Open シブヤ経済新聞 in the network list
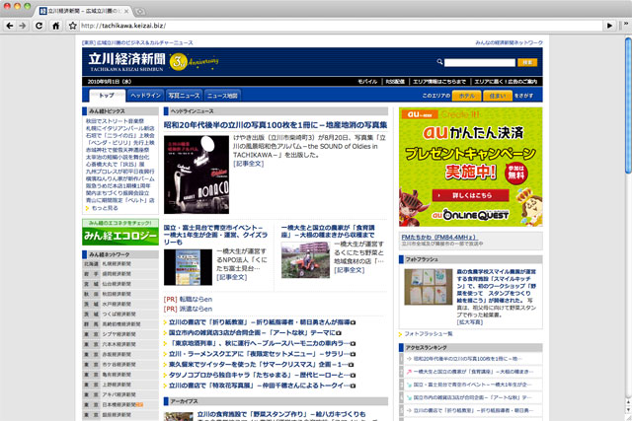The height and width of the screenshot is (421, 632). [x=118, y=334]
